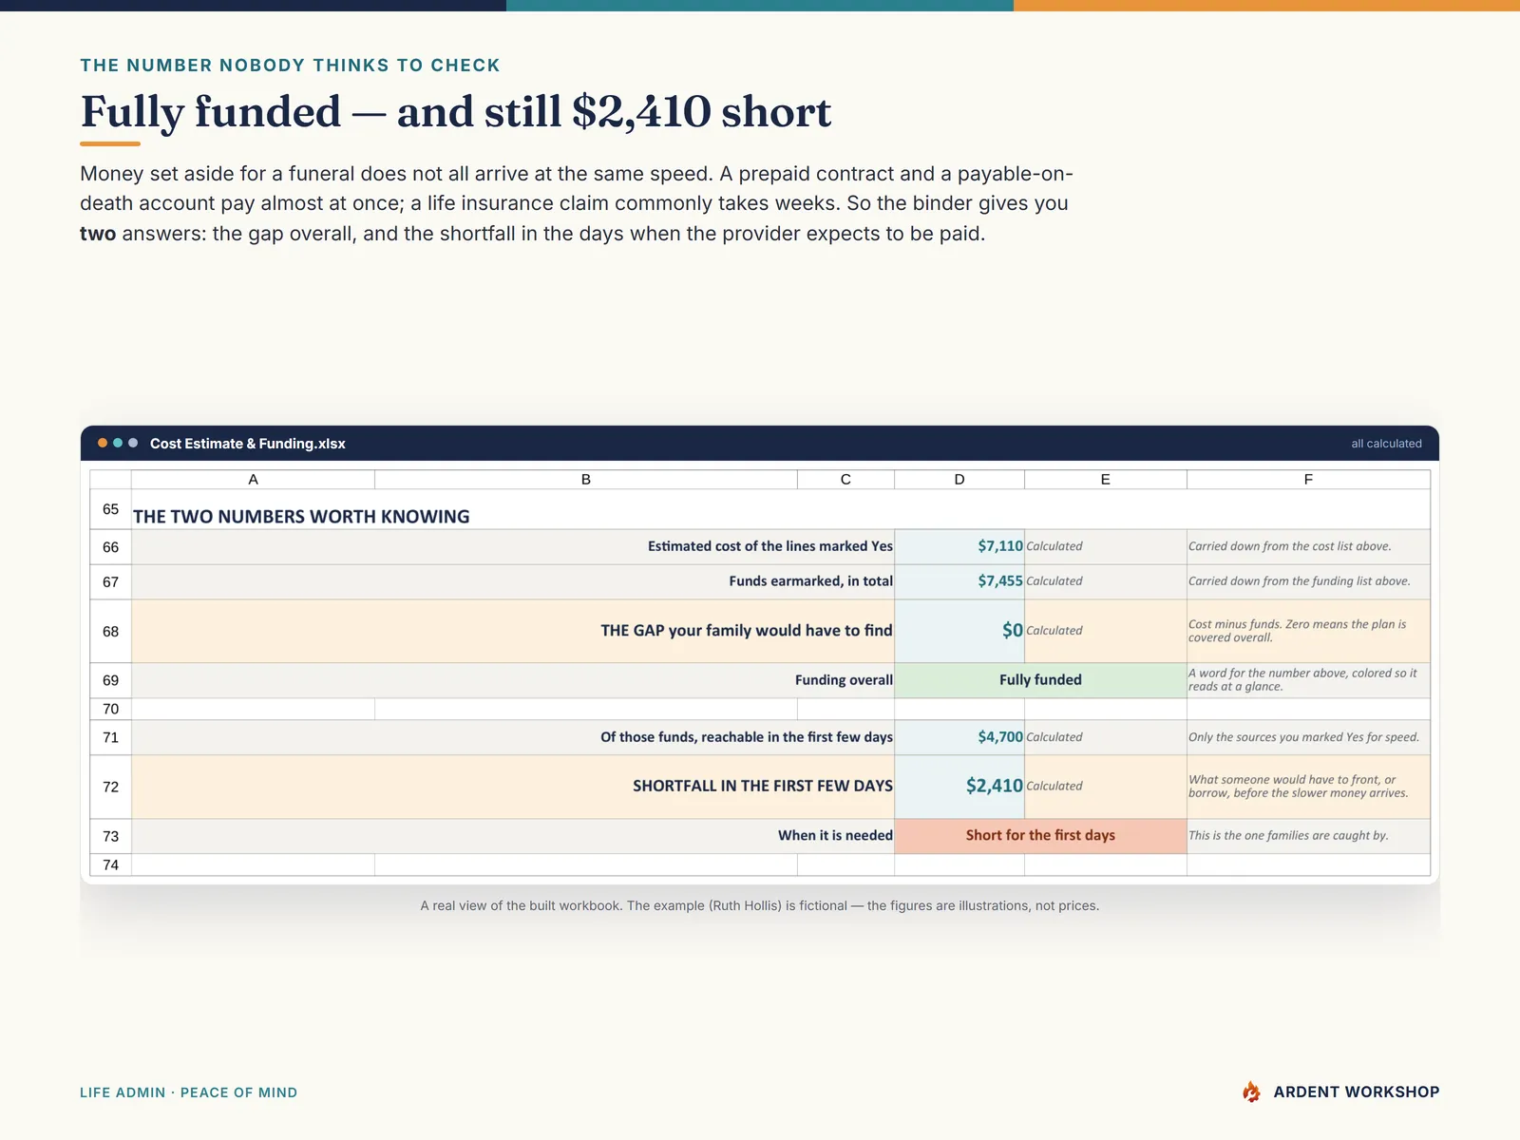This screenshot has height=1140, width=1520.
Task: Click the Ardent Workshop flame logo icon
Action: tap(1252, 1092)
